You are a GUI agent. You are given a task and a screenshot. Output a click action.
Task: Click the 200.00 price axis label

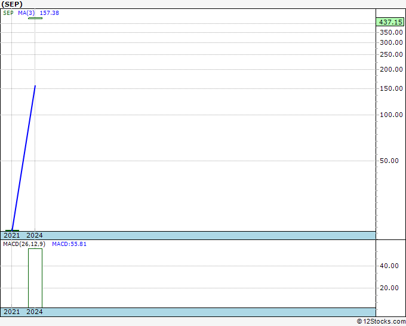391,69
